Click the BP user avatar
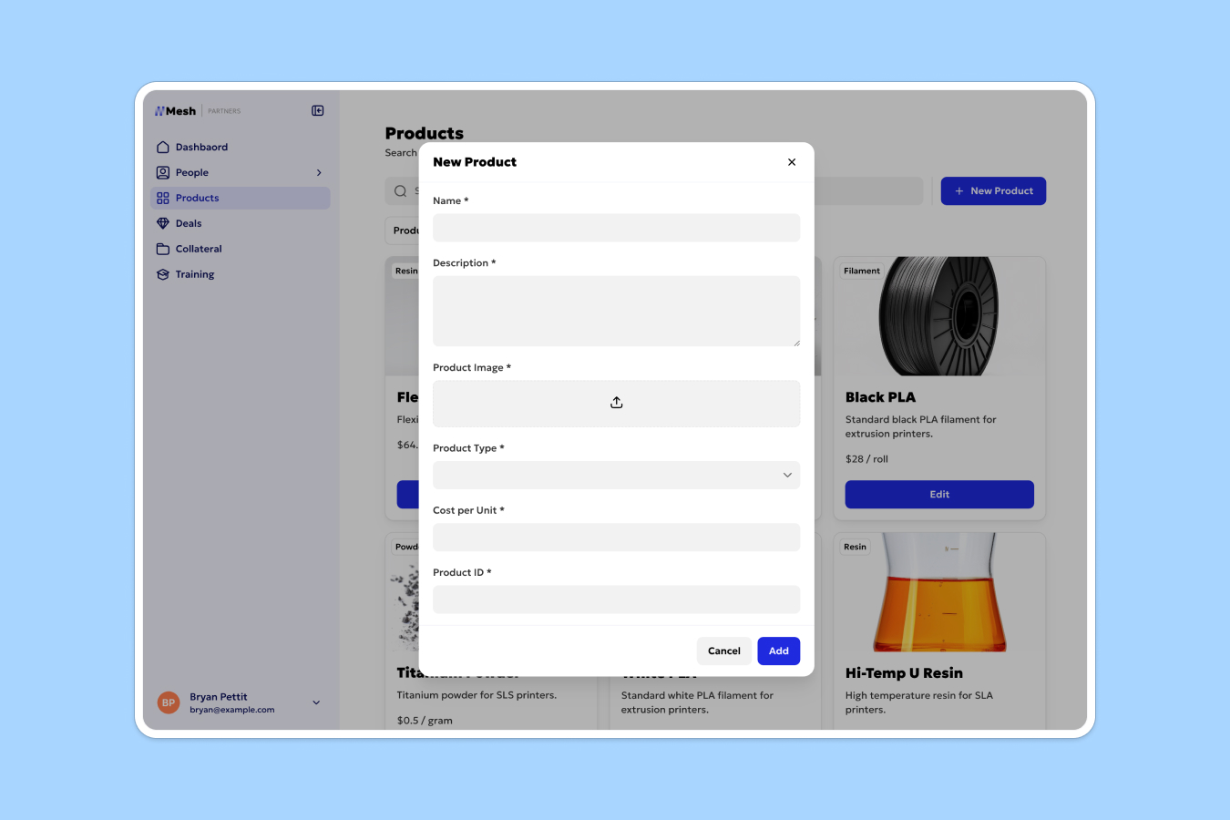1230x820 pixels. (x=169, y=702)
